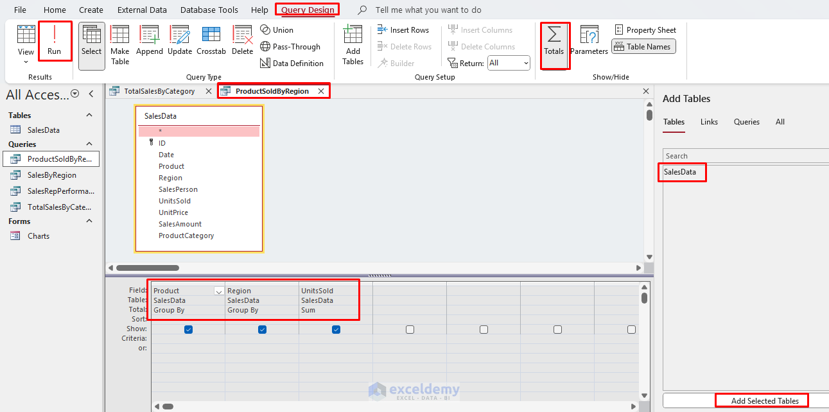Switch to Queries tab in Add Tables
Screen dimensions: 829x412
747,122
